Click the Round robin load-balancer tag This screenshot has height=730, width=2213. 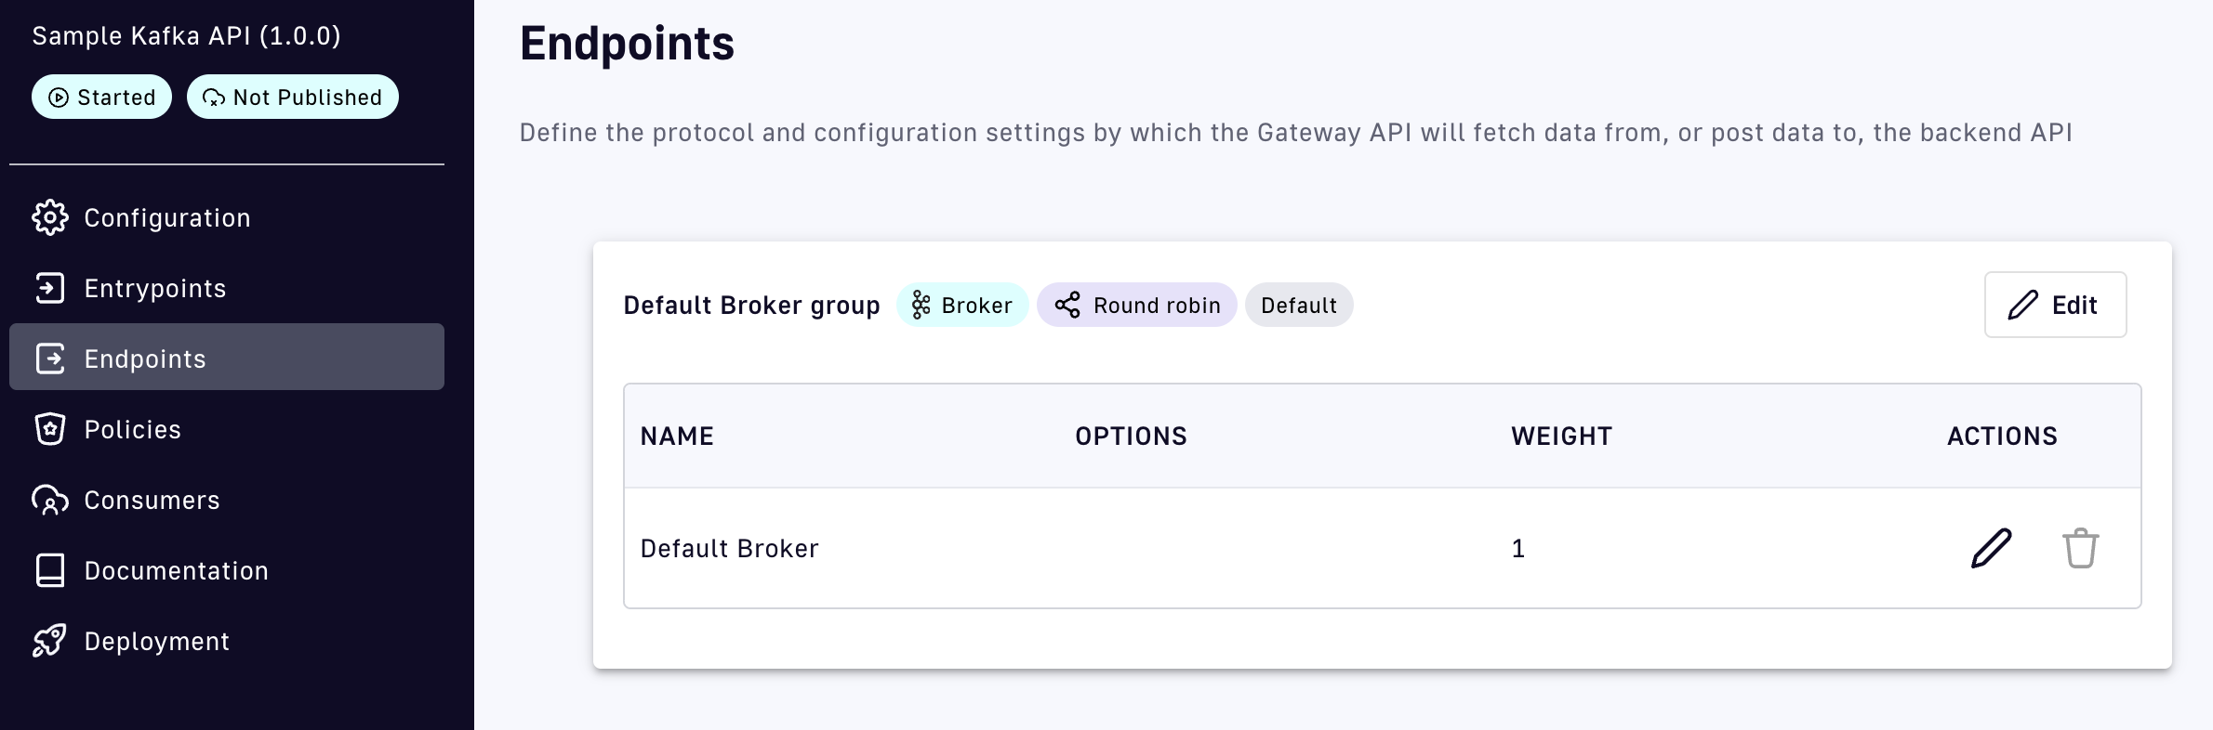pyautogui.click(x=1136, y=305)
